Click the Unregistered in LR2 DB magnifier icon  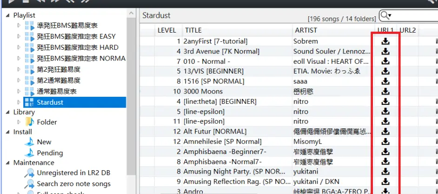coord(29,173)
